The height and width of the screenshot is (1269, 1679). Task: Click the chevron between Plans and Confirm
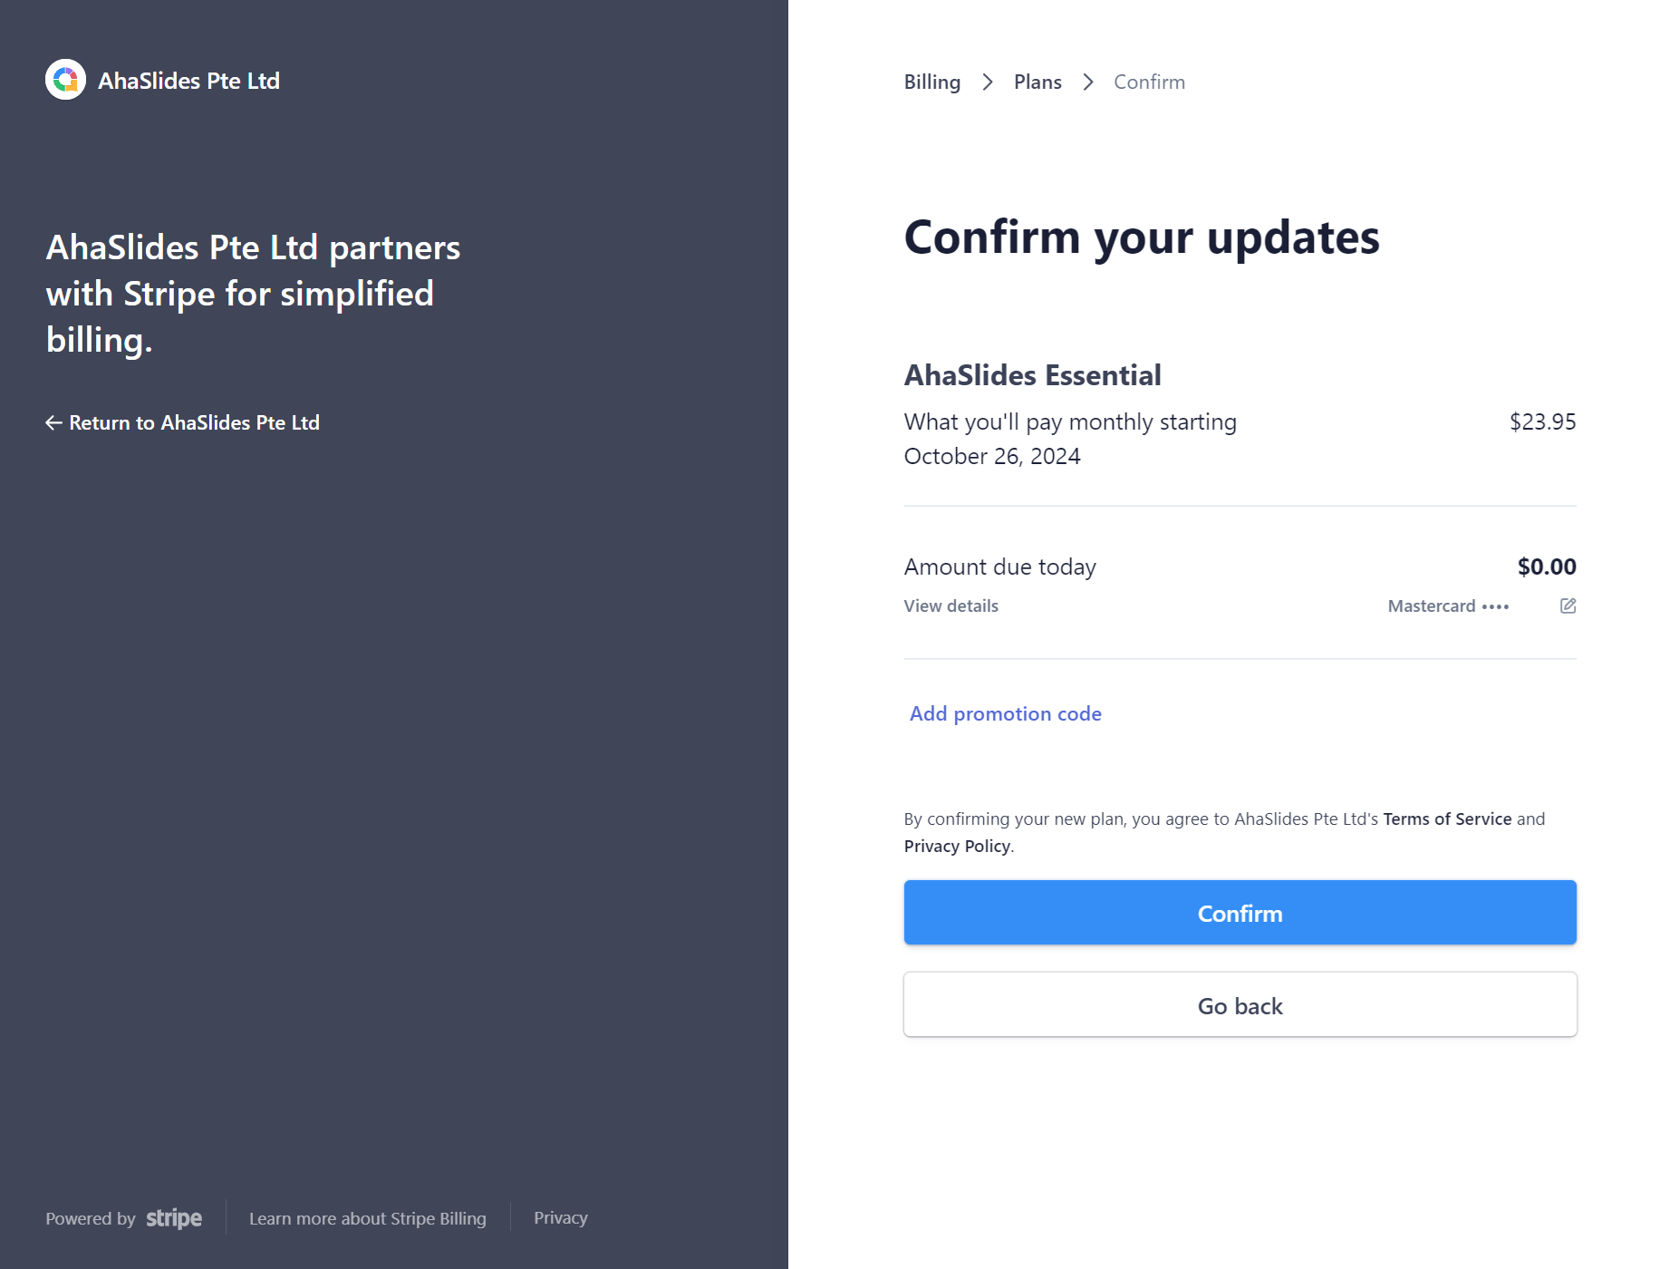coord(1088,82)
